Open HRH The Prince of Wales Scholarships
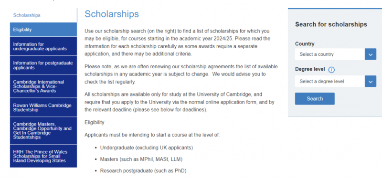 (43, 156)
